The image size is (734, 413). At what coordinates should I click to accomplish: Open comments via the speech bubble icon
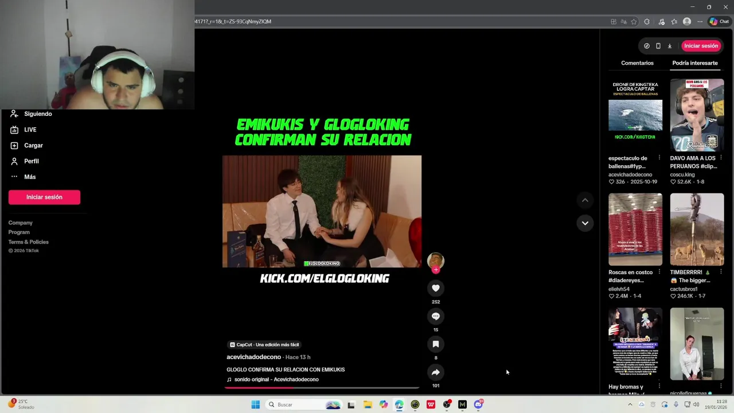pos(436,316)
